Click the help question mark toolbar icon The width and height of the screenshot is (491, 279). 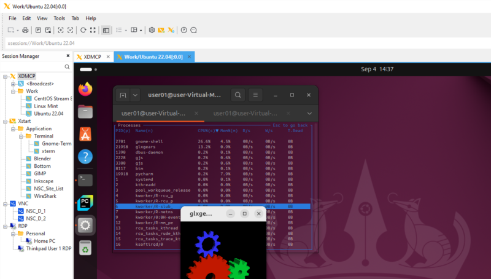tap(184, 29)
